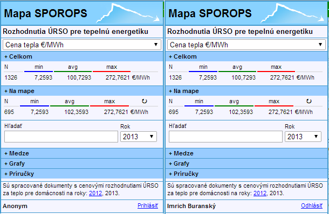The height and width of the screenshot is (214, 329).
Task: Collapse the Celkom section in left panel
Action: tap(82, 56)
